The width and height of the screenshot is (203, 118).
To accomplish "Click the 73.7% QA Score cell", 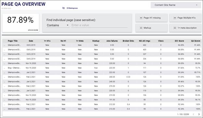I will [x=198, y=68].
